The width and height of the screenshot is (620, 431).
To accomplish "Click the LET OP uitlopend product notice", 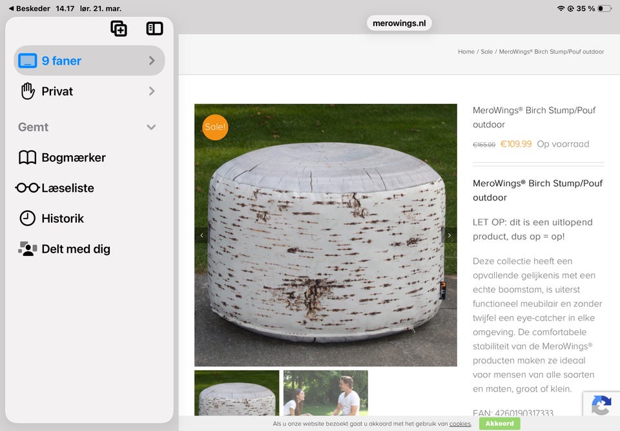I will coord(533,229).
